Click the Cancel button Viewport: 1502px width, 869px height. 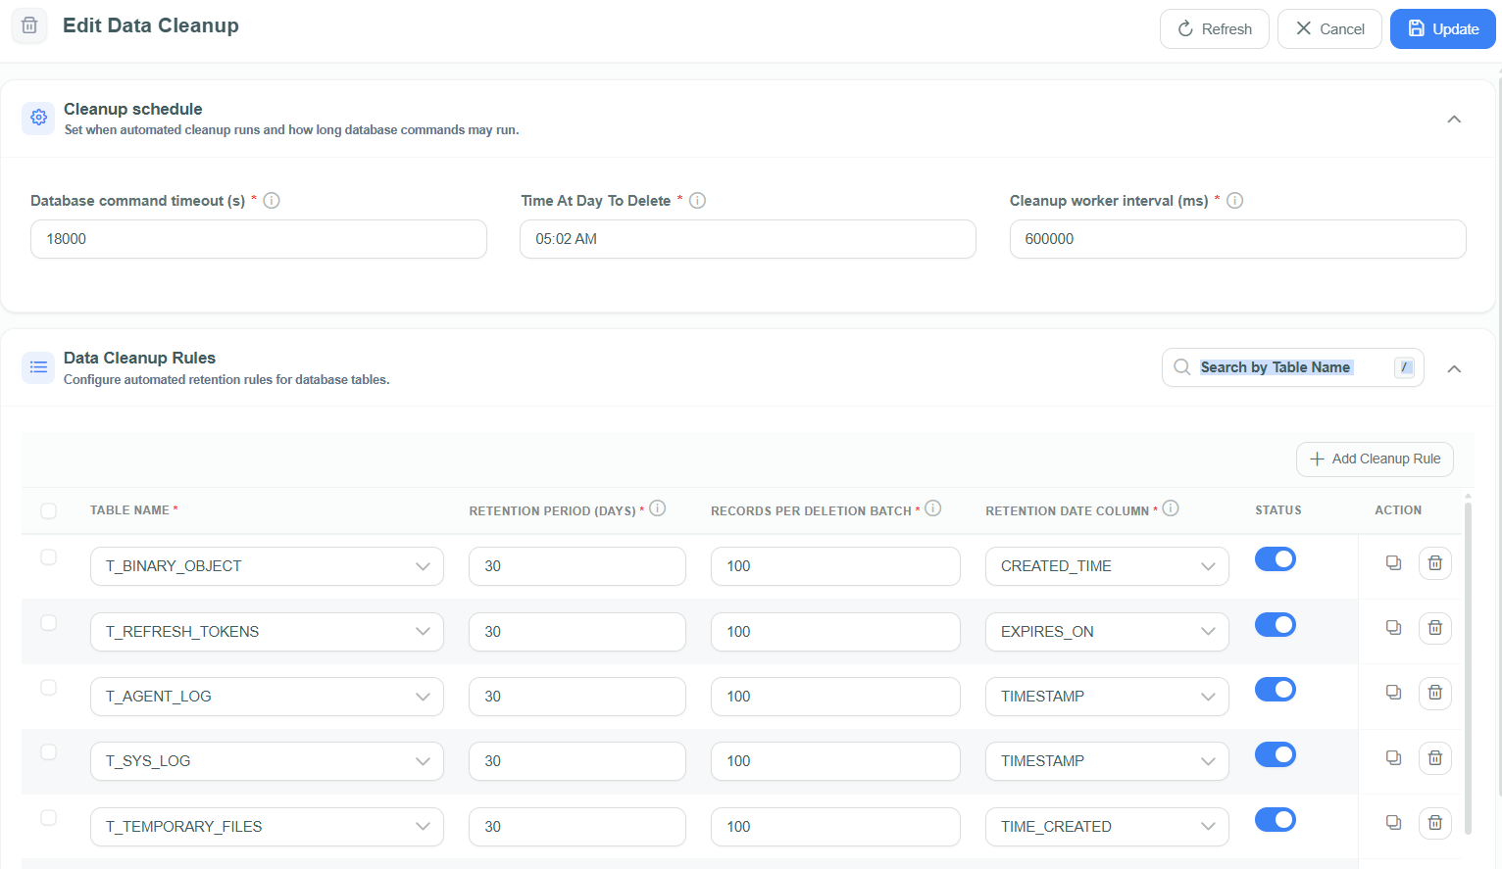[x=1329, y=29]
